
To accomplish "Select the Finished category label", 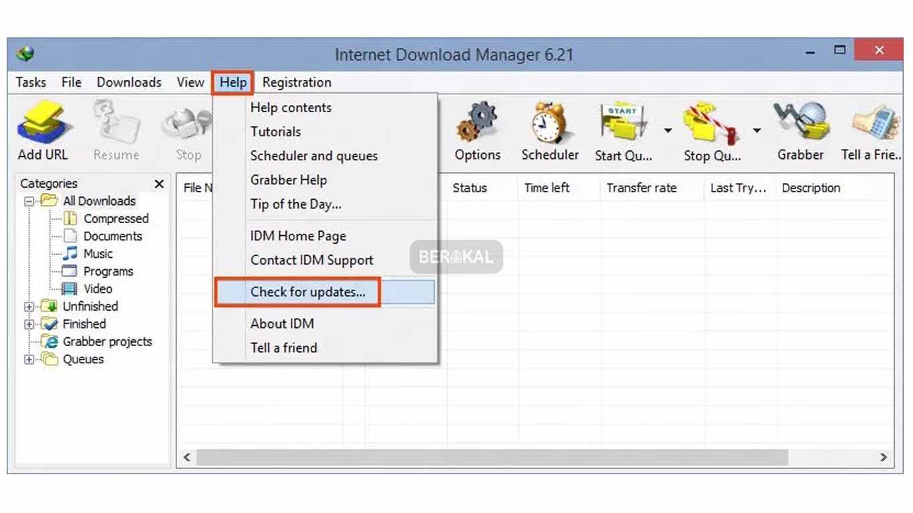I will coord(84,324).
